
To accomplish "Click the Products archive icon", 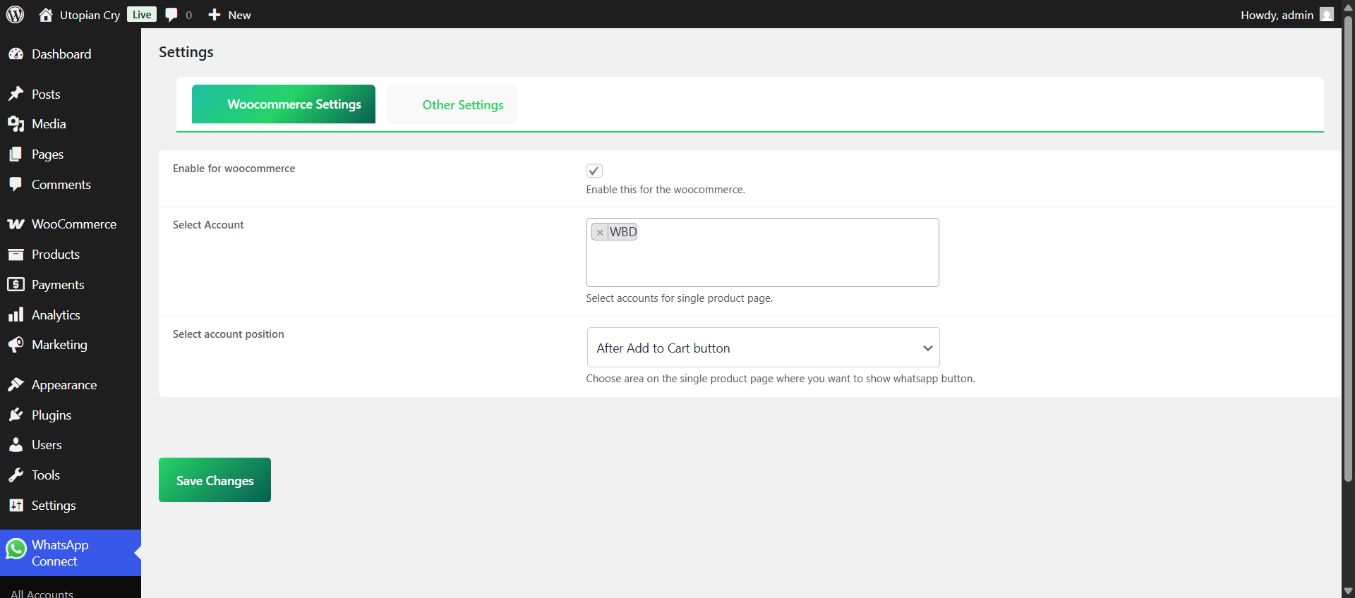I will point(16,255).
